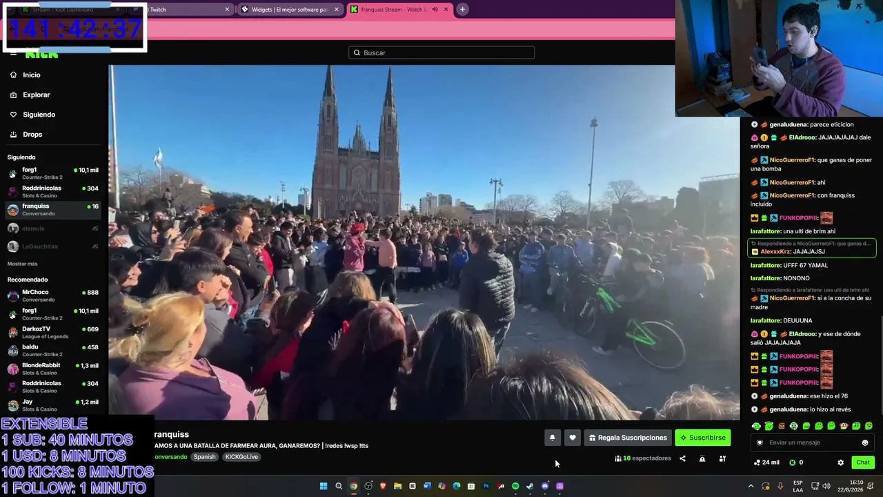Open recommended channel BlondeRabbit
Image resolution: width=883 pixels, height=497 pixels.
click(54, 369)
